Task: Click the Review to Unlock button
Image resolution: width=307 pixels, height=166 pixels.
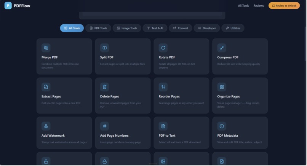Action: pyautogui.click(x=284, y=6)
